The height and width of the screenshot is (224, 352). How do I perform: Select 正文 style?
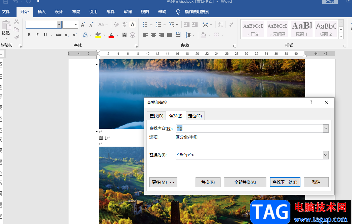point(253,29)
